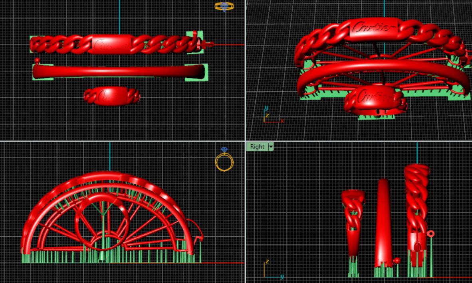Select the plain smooth bangle in the top viewport
The height and width of the screenshot is (283, 472).
[x=119, y=72]
